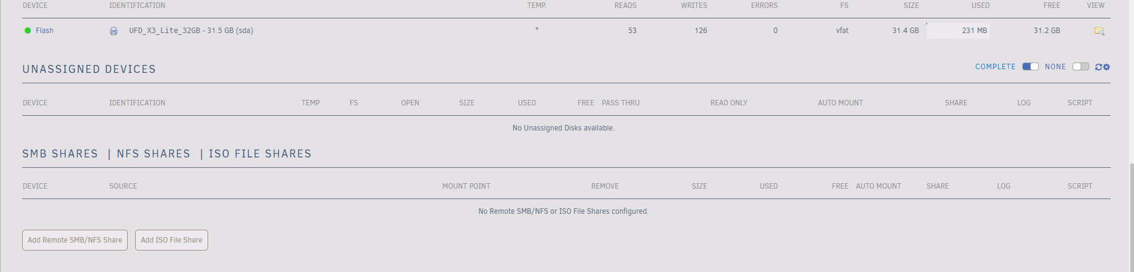Open Unassigned Devices settings gear
Screen dimensions: 1134x272
(1106, 67)
